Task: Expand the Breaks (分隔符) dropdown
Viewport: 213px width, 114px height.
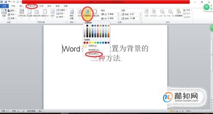Action: point(62,10)
